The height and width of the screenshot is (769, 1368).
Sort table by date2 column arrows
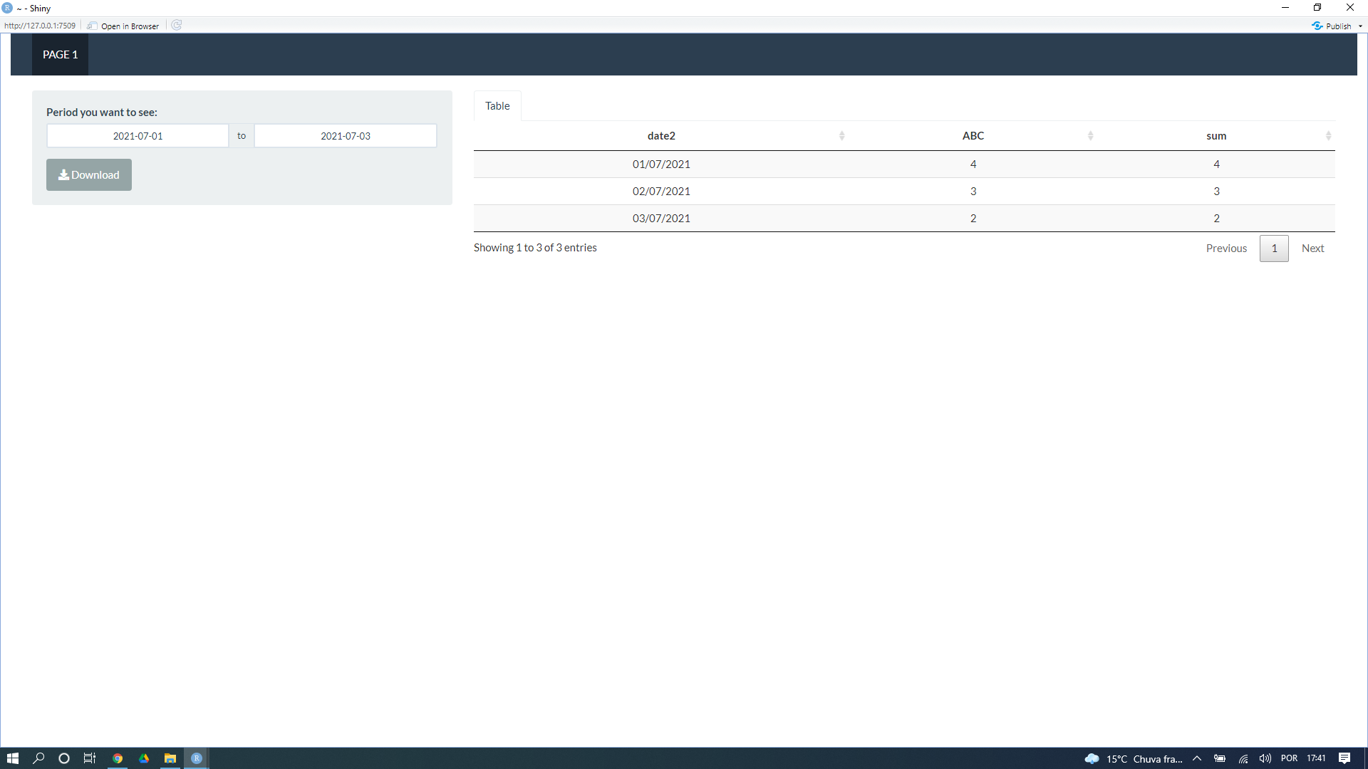(841, 136)
